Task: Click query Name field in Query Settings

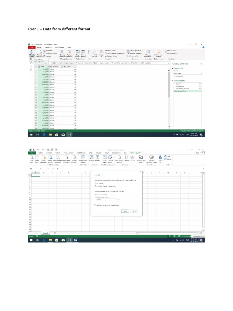Action: coord(187,73)
